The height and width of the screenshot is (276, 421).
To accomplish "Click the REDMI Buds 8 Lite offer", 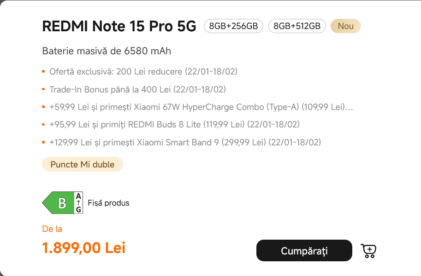I will pos(174,125).
